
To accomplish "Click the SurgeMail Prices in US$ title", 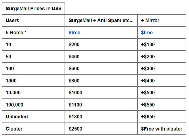I will (33, 9).
